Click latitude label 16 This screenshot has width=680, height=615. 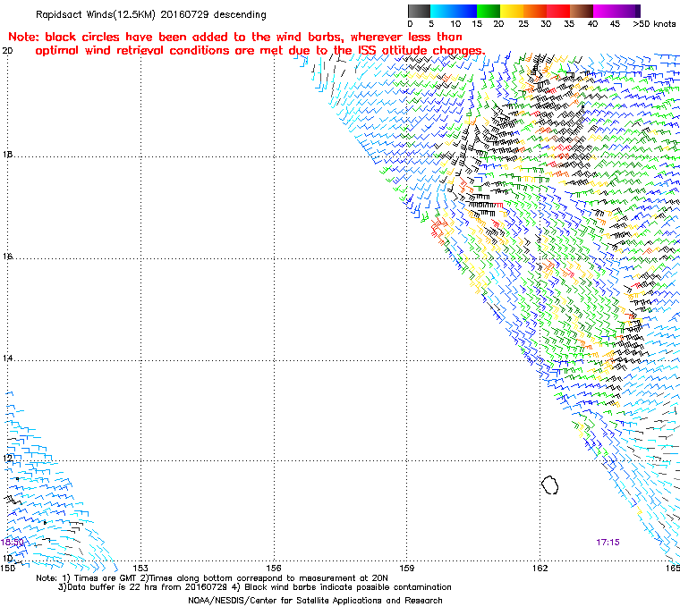click(x=7, y=257)
